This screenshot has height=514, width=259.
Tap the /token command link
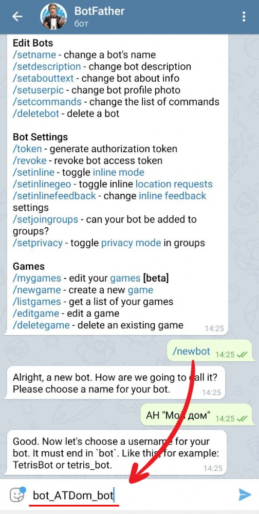[27, 149]
